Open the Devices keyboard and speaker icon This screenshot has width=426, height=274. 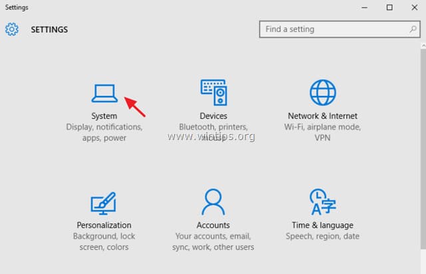(214, 93)
